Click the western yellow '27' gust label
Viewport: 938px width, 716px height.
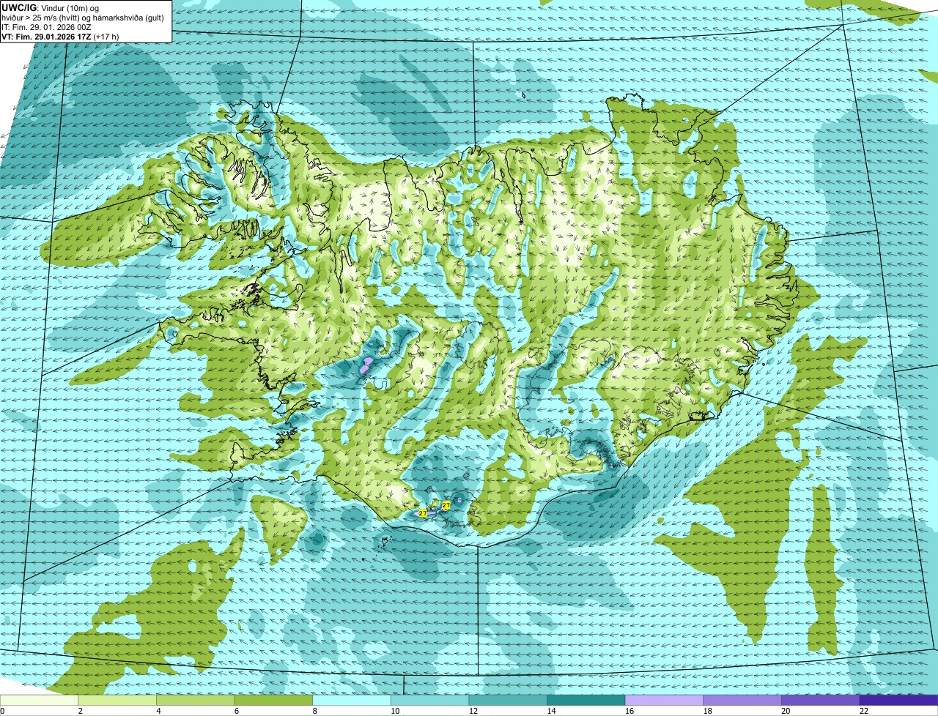coord(422,514)
